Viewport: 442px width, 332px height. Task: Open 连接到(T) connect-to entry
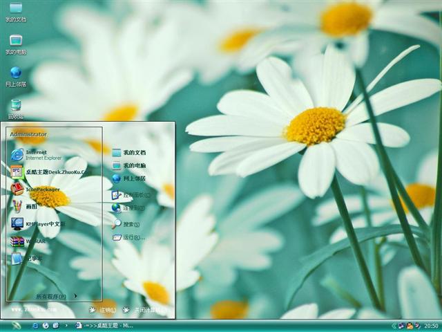[128, 208]
